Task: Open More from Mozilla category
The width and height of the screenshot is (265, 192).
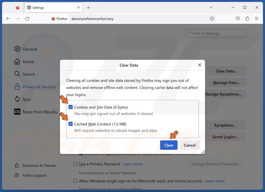Action: [x=36, y=112]
